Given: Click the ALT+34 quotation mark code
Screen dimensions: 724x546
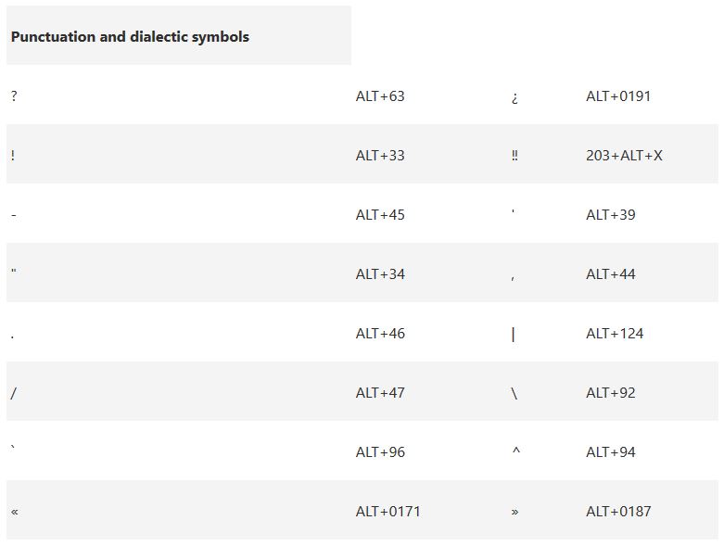Looking at the screenshot, I should (x=380, y=274).
